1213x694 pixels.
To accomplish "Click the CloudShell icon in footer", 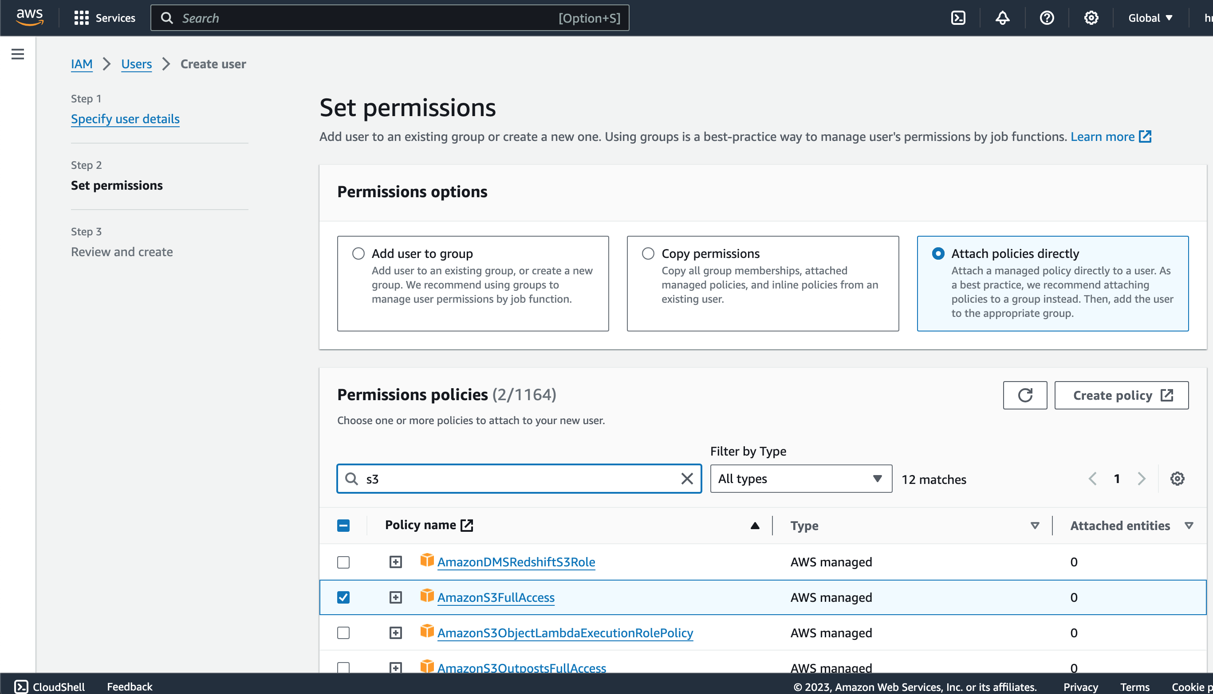I will point(21,686).
